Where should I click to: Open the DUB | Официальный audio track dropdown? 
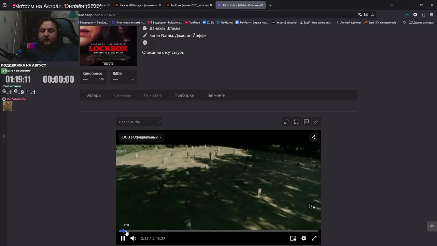pos(142,137)
